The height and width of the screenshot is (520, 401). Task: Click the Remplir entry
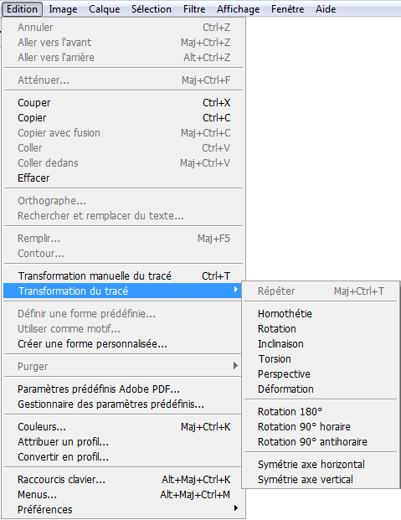click(123, 239)
